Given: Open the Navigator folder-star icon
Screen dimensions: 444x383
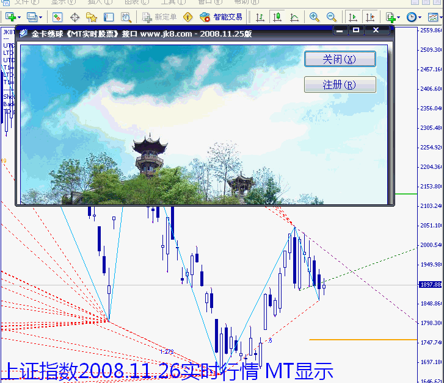Looking at the screenshot, I should click(x=92, y=17).
